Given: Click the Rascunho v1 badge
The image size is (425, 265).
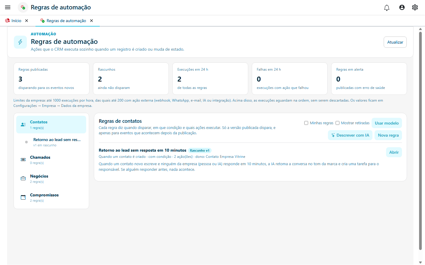Looking at the screenshot, I should point(200,150).
